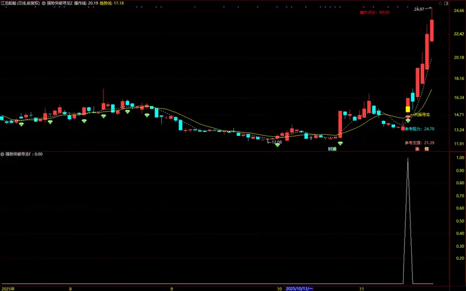Click the red score text reading 90.00
Screen dimensions: 466x291
coord(375,13)
